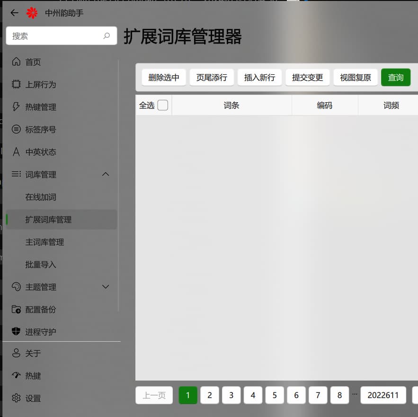Open 标签序号 list icon
Viewport: 418px width, 417px height.
(x=16, y=129)
